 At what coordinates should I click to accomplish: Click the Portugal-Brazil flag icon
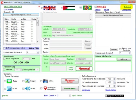tap(87, 8)
